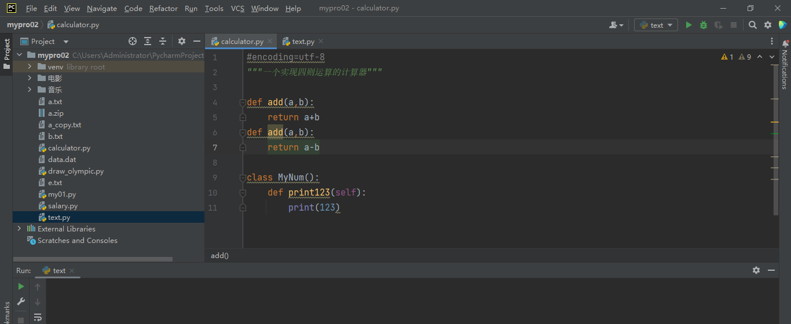Expand the 电影 folder
Viewport: 791px width, 324px height.
30,78
